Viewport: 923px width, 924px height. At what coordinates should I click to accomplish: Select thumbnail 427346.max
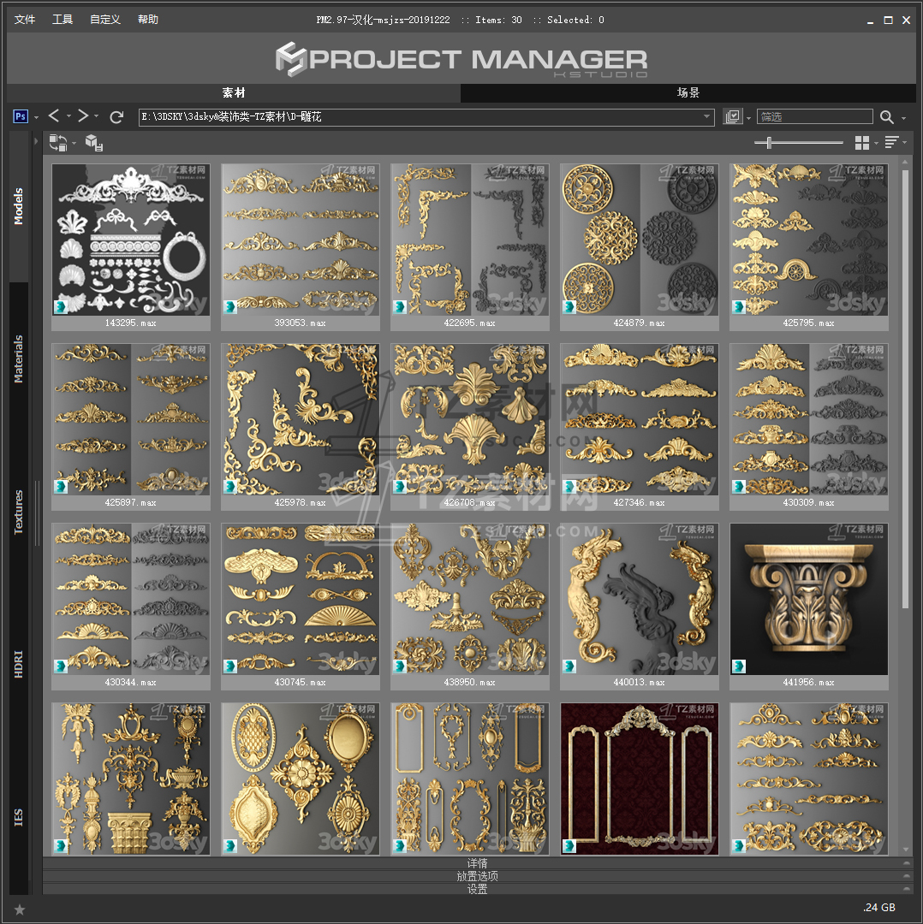tap(640, 426)
